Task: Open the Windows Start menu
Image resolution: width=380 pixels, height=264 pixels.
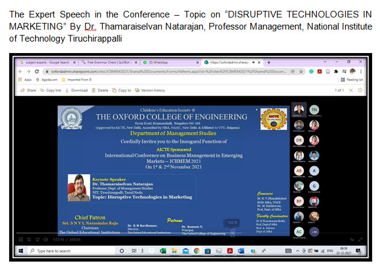Action: [x=21, y=251]
